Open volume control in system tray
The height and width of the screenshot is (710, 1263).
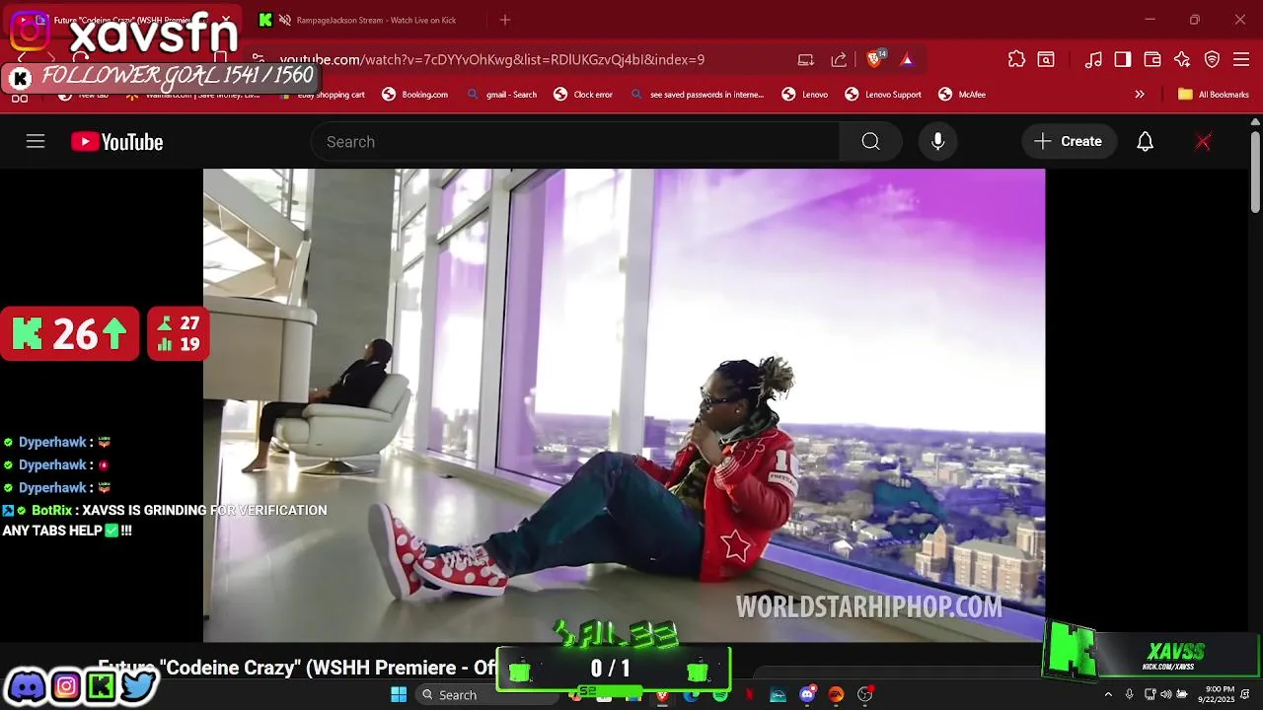click(x=1166, y=695)
